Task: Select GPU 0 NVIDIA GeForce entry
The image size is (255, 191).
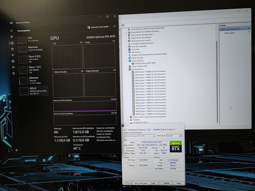Action: coord(33,91)
